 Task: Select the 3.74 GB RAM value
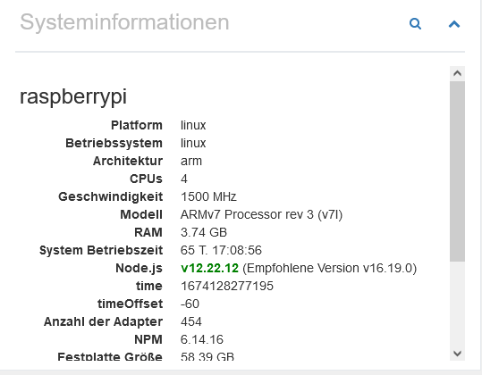click(204, 232)
